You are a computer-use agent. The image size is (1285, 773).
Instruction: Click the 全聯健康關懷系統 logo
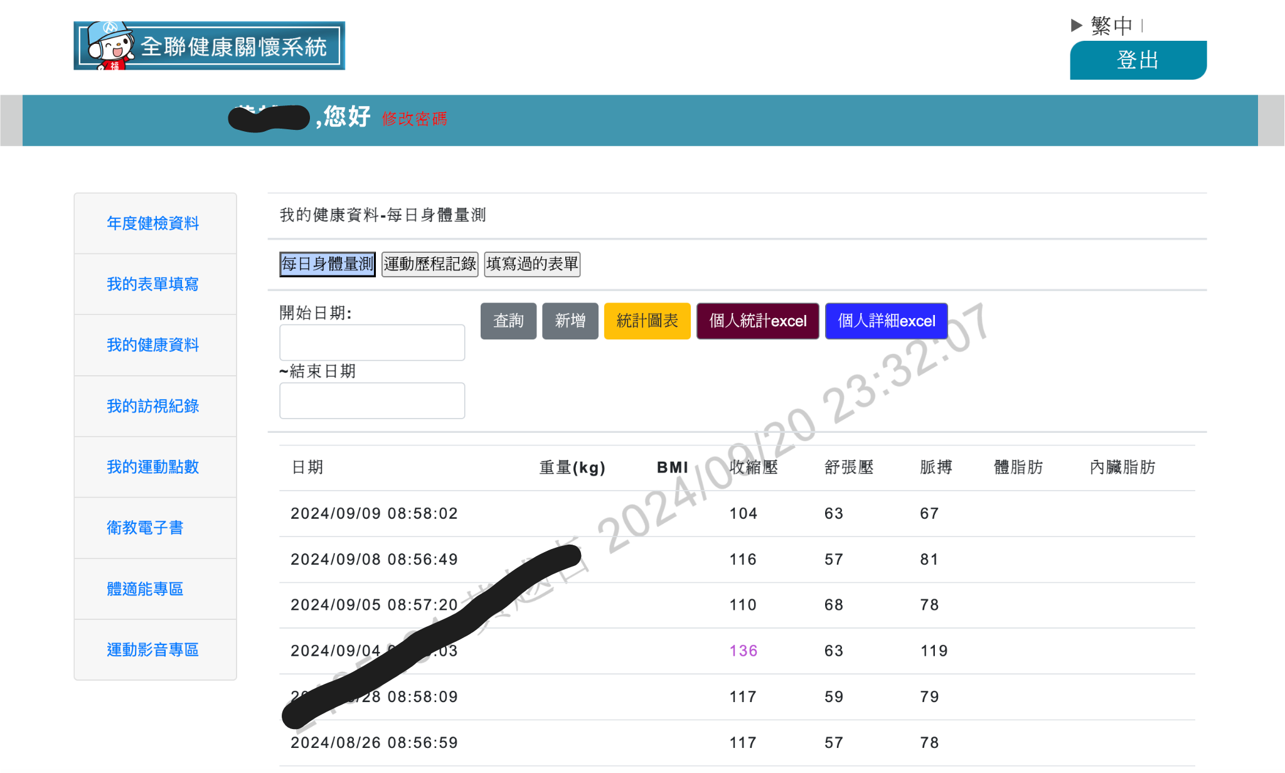pos(209,46)
